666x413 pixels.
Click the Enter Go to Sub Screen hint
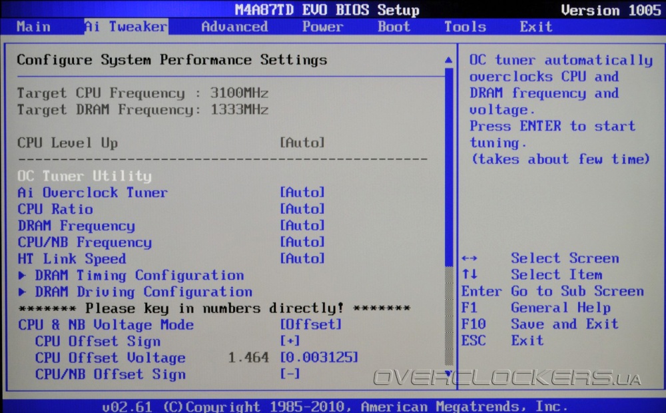tap(553, 291)
